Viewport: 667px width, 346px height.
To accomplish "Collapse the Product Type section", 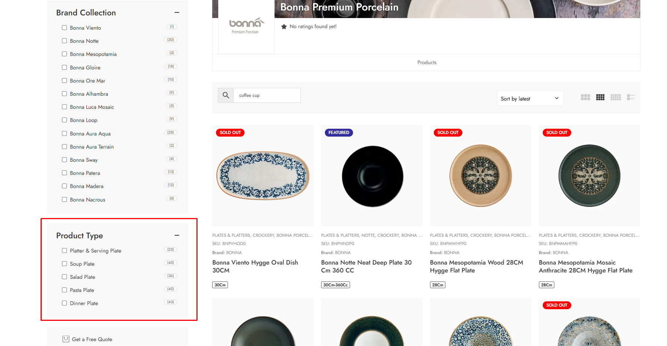I will click(177, 235).
